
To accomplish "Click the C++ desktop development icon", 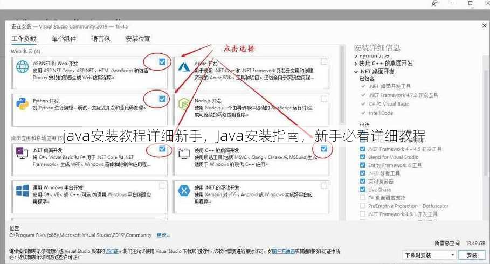I will (x=184, y=154).
